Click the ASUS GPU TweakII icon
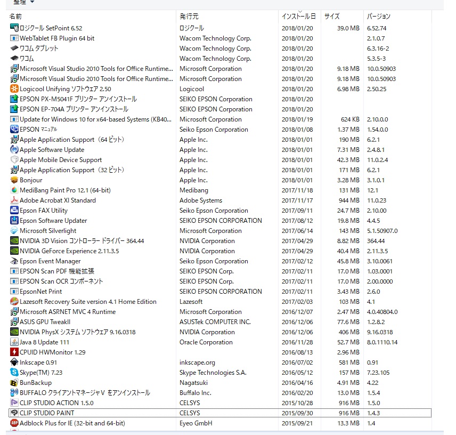 14,322
